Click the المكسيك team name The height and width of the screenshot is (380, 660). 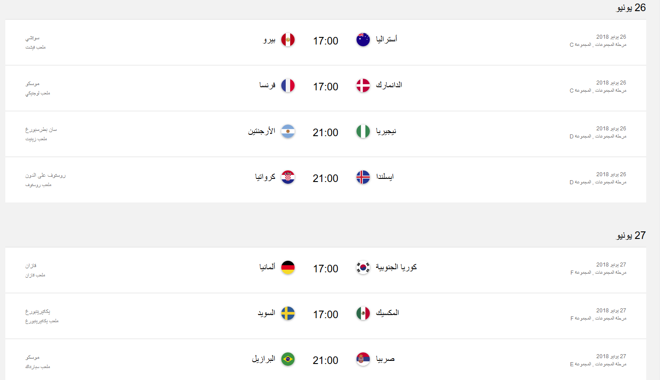click(387, 313)
